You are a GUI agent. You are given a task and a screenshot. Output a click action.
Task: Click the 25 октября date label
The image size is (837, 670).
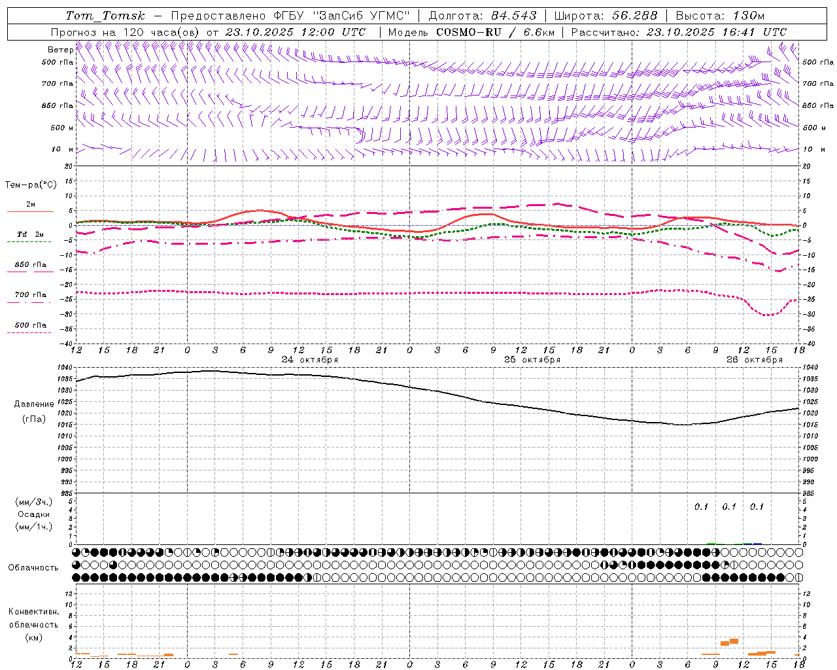532,360
